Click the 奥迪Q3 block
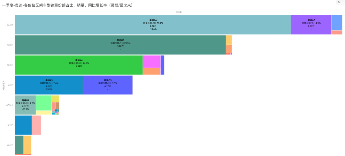Viewport: 345px width, 156px height. pos(107,85)
